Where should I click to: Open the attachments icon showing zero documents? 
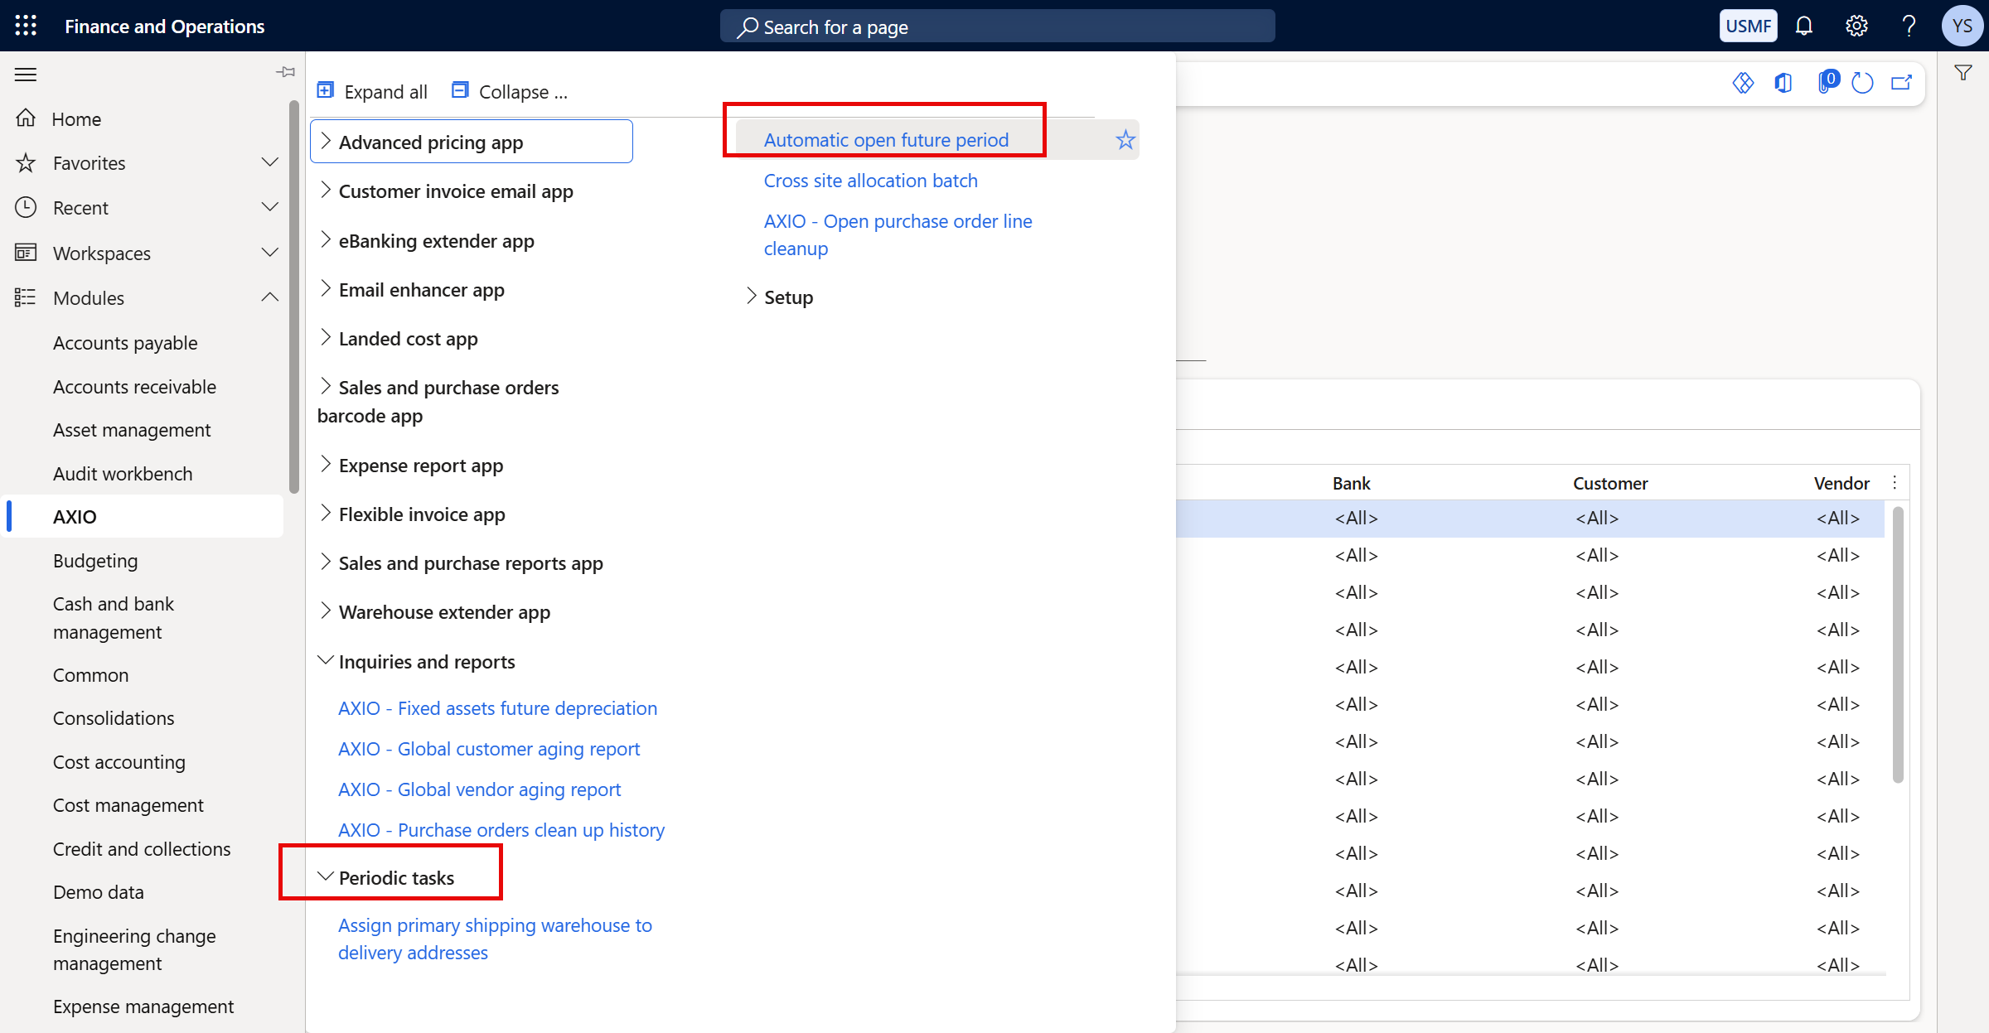click(1827, 83)
